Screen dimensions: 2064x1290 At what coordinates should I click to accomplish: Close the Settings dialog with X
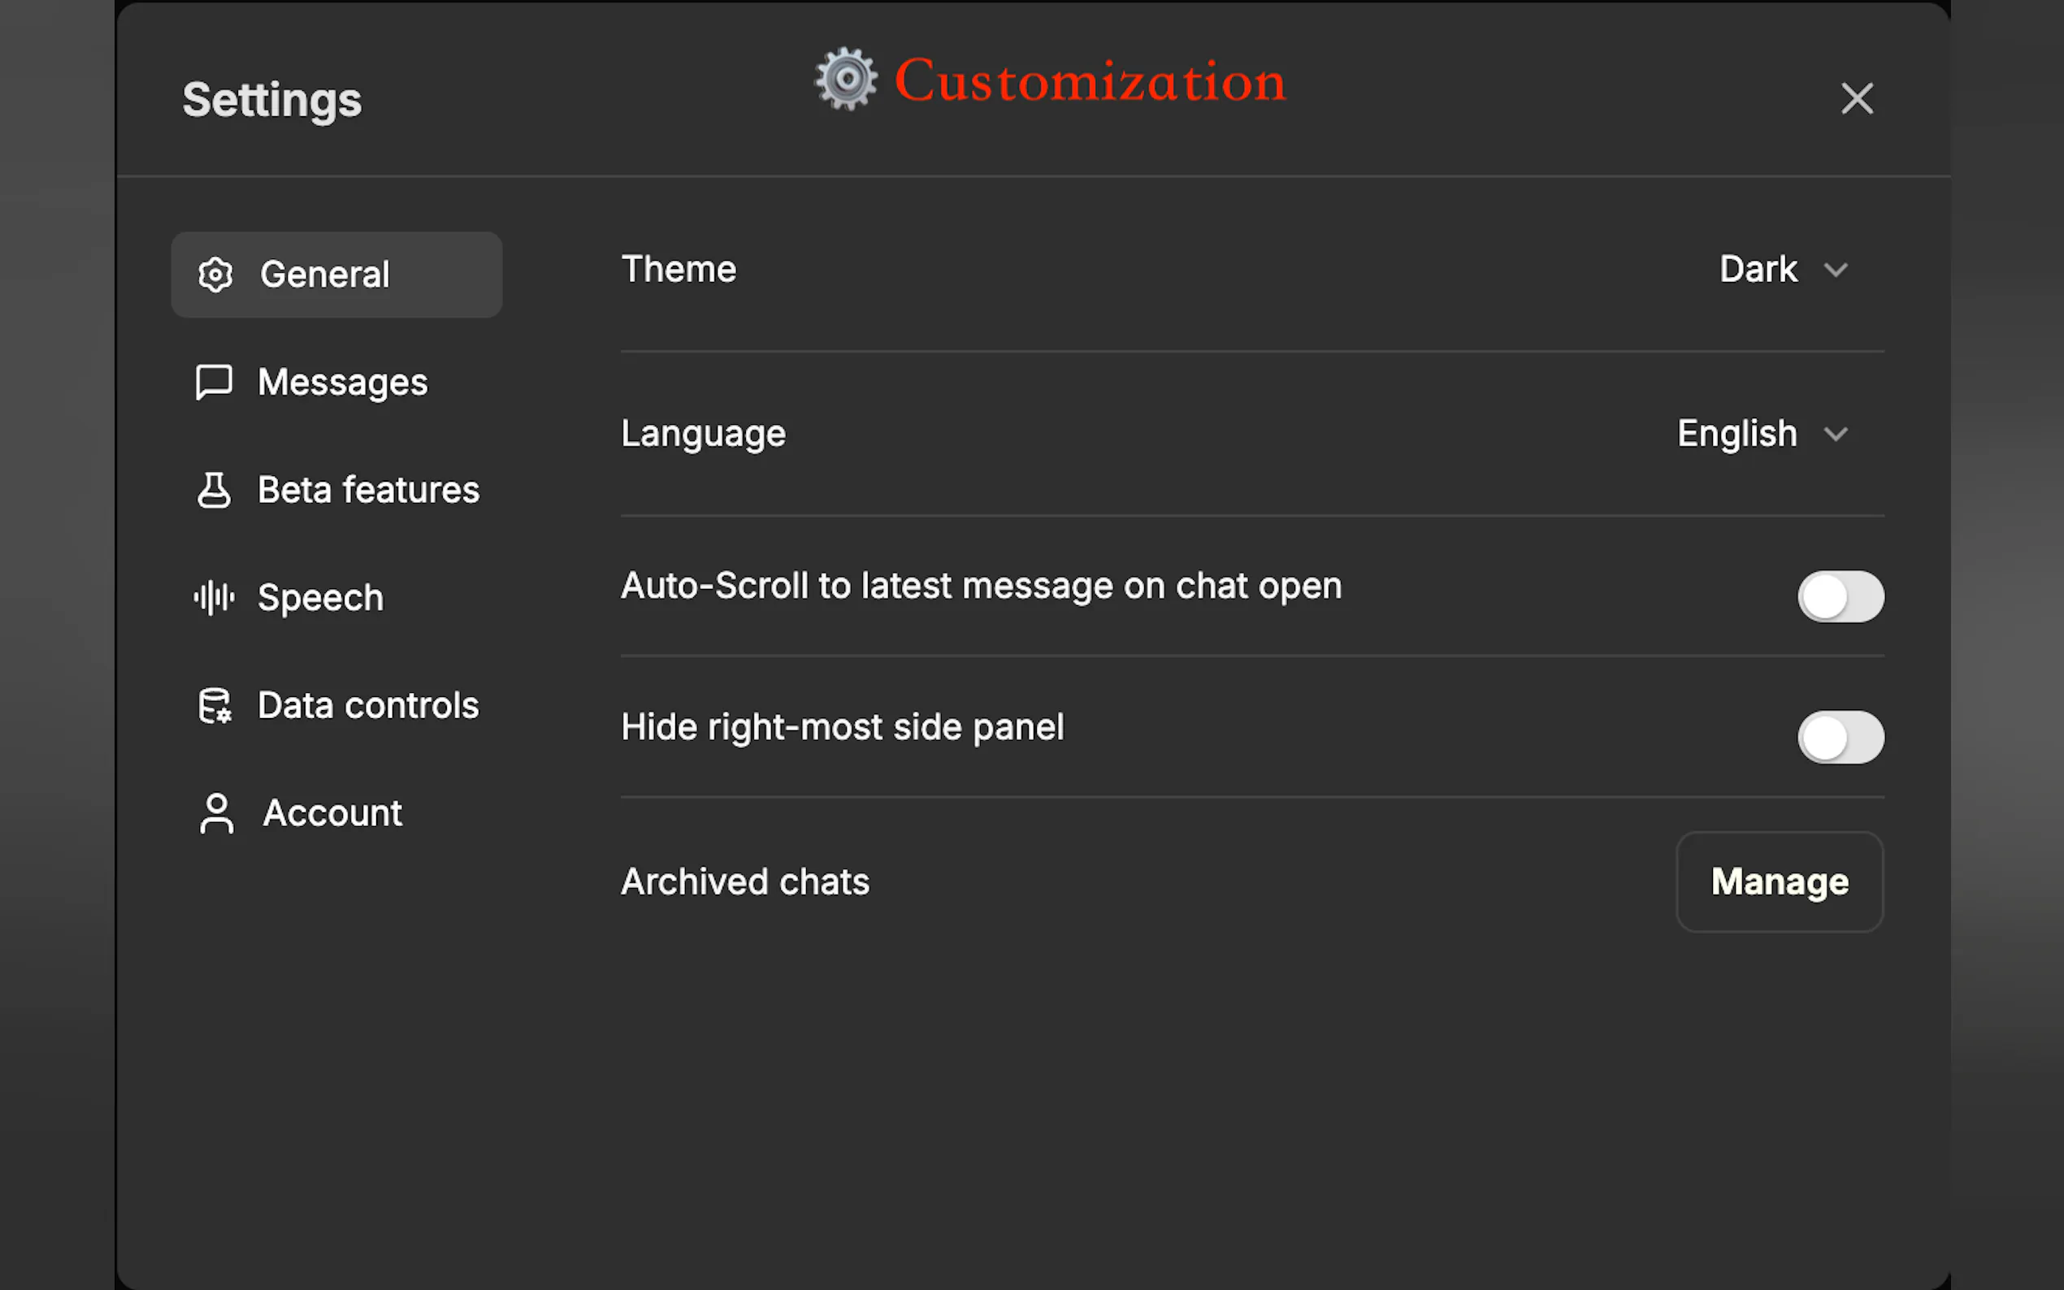(x=1857, y=99)
